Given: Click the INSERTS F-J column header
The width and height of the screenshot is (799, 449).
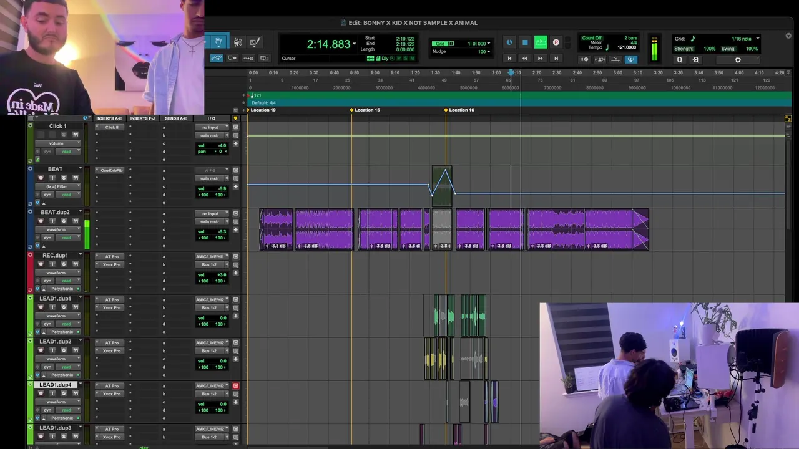Looking at the screenshot, I should (x=142, y=118).
